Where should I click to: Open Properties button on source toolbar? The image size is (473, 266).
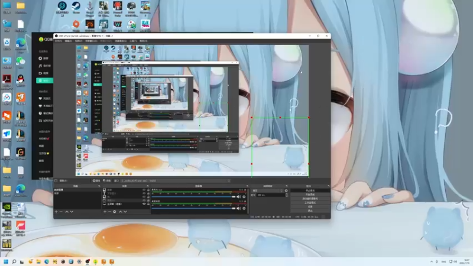(x=96, y=181)
